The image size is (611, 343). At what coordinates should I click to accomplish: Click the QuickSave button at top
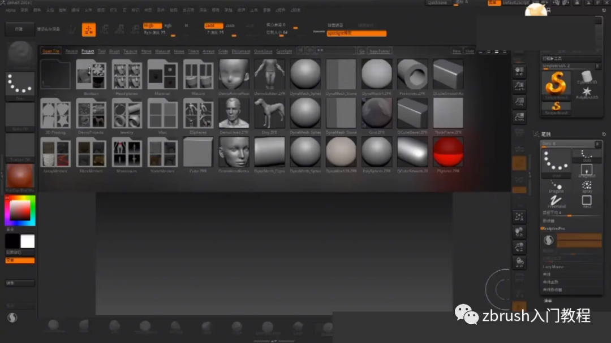coord(437,3)
